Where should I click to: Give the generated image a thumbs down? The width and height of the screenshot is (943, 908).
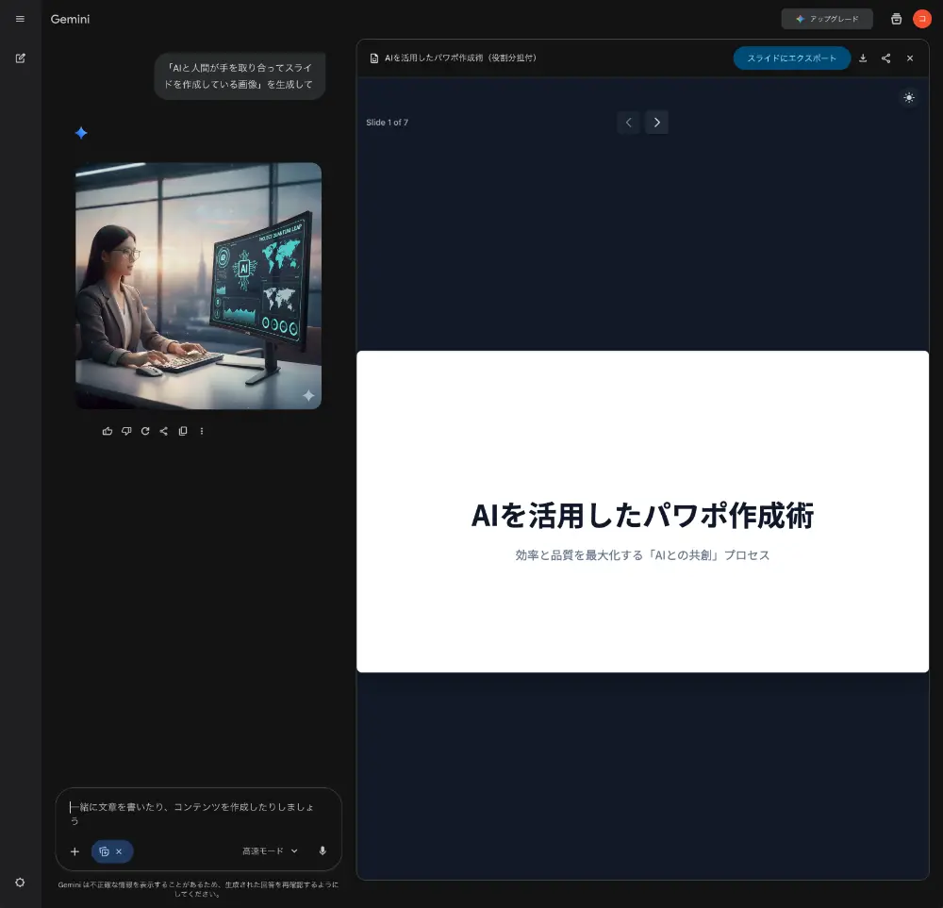126,431
